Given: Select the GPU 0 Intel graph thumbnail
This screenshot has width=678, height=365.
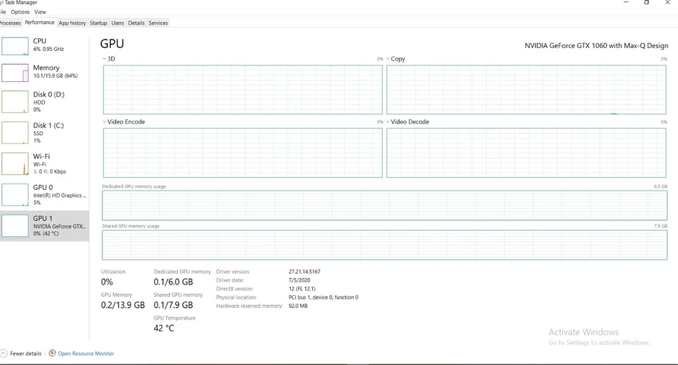Looking at the screenshot, I should pos(15,195).
